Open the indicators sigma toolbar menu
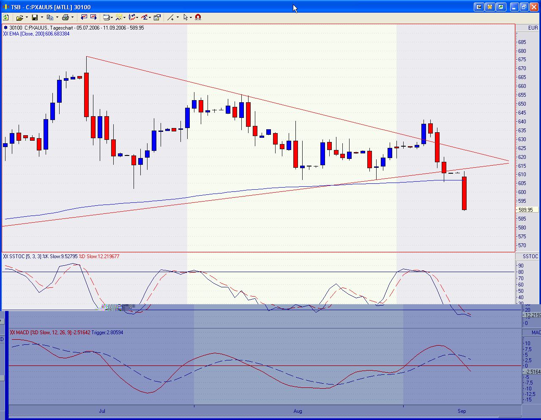This screenshot has height=420, width=541. (145, 17)
